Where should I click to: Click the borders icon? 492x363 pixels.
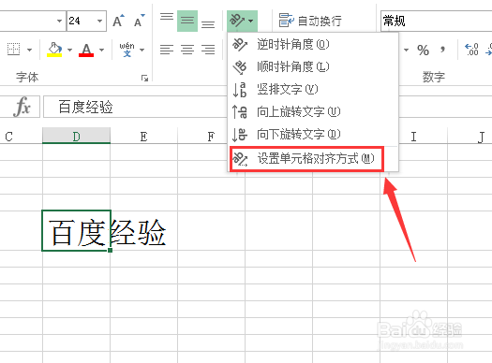[x=13, y=50]
